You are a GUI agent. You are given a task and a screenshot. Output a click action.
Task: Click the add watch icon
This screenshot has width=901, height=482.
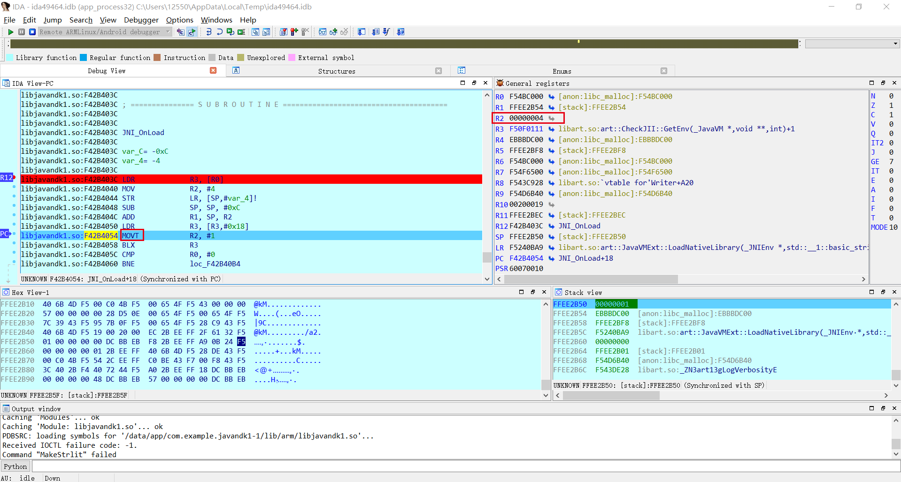[333, 32]
